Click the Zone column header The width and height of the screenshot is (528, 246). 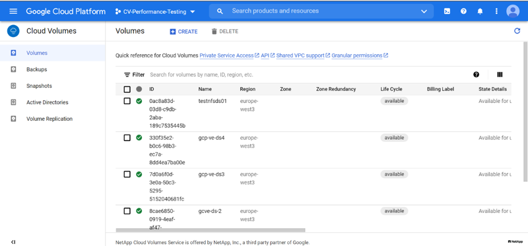click(286, 89)
